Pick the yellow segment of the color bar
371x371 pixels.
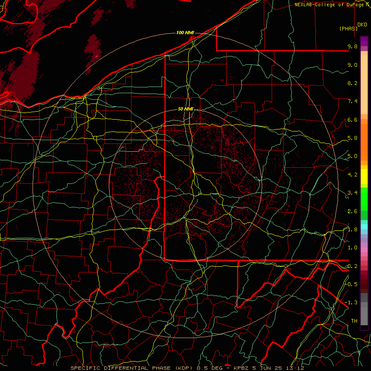coord(364,176)
